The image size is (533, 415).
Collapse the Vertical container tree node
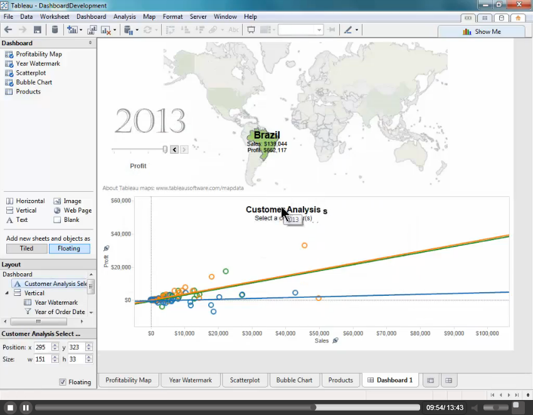(x=7, y=293)
